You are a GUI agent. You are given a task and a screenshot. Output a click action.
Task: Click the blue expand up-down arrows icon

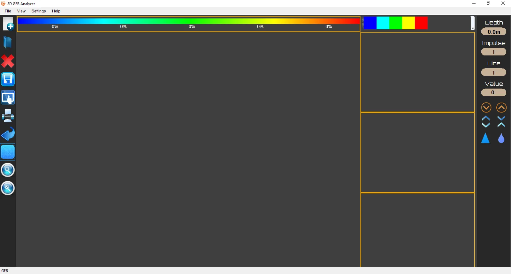(486, 122)
